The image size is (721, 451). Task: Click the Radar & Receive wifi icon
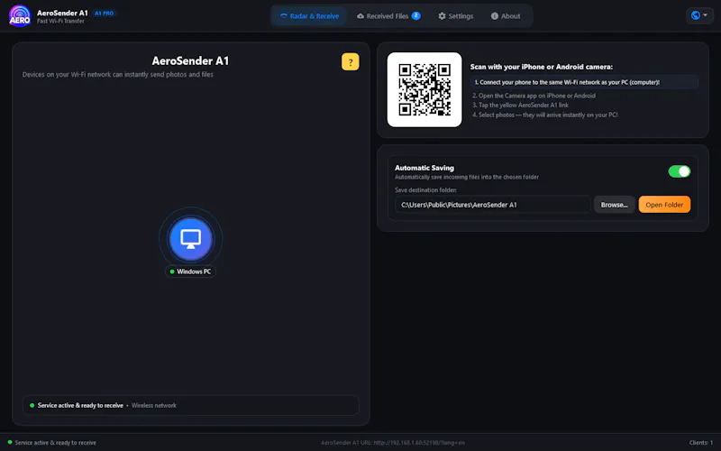(284, 16)
